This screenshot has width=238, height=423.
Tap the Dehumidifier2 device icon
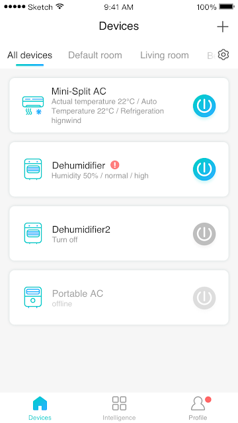[33, 233]
